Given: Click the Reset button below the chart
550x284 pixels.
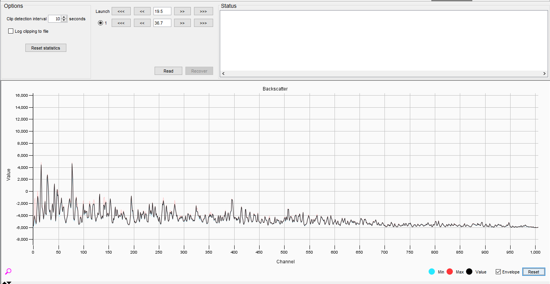Looking at the screenshot, I should tap(533, 272).
